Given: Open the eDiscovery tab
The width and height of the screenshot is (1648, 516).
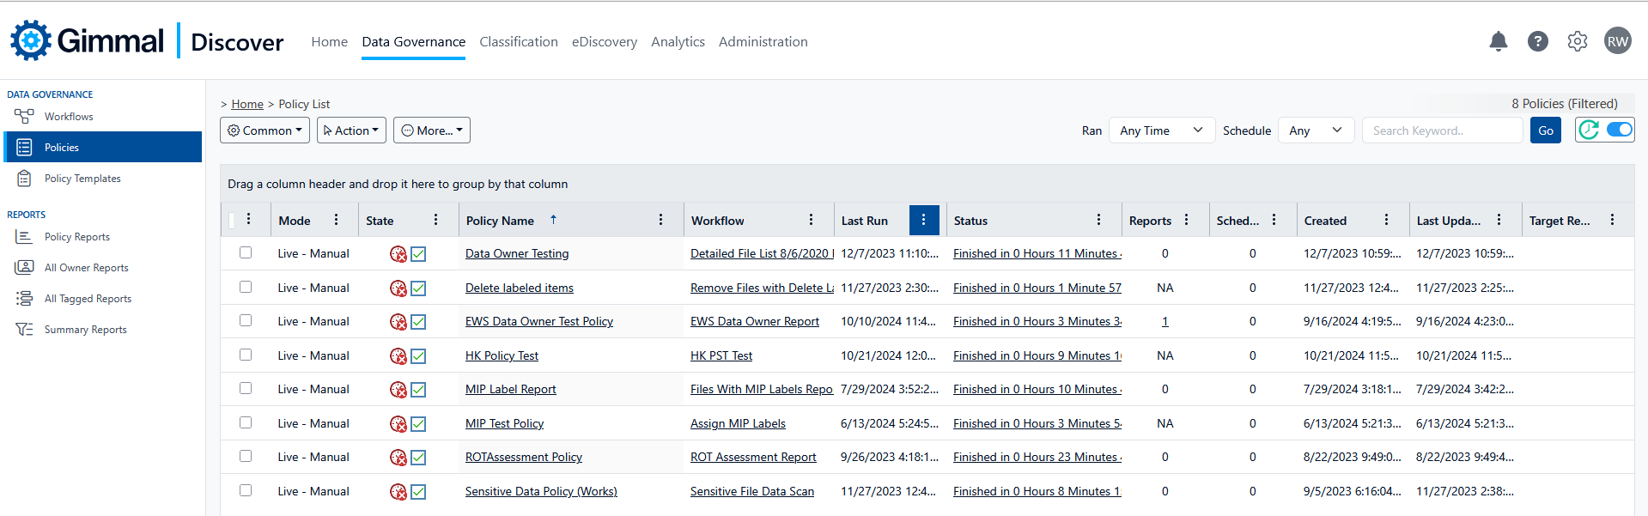Looking at the screenshot, I should [604, 41].
